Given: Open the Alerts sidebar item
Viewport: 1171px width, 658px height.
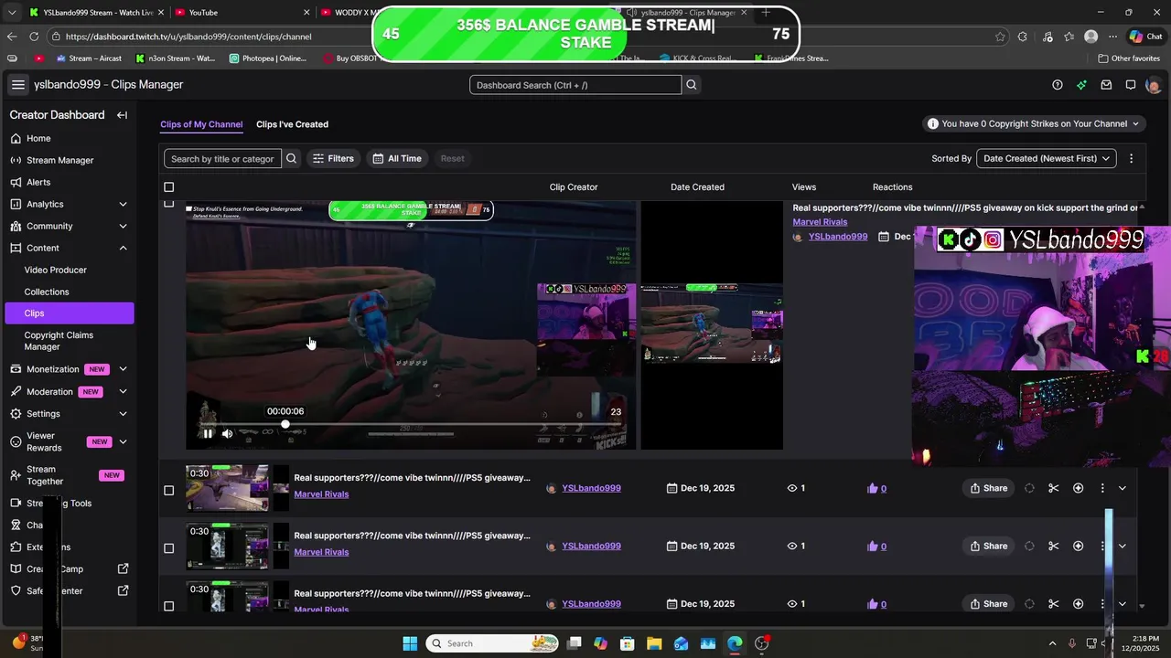Looking at the screenshot, I should point(38,183).
